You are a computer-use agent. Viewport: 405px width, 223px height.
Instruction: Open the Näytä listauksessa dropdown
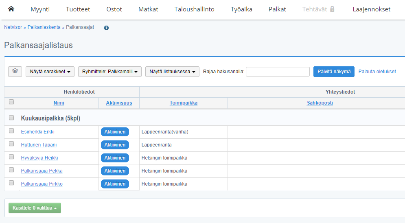pyautogui.click(x=172, y=72)
